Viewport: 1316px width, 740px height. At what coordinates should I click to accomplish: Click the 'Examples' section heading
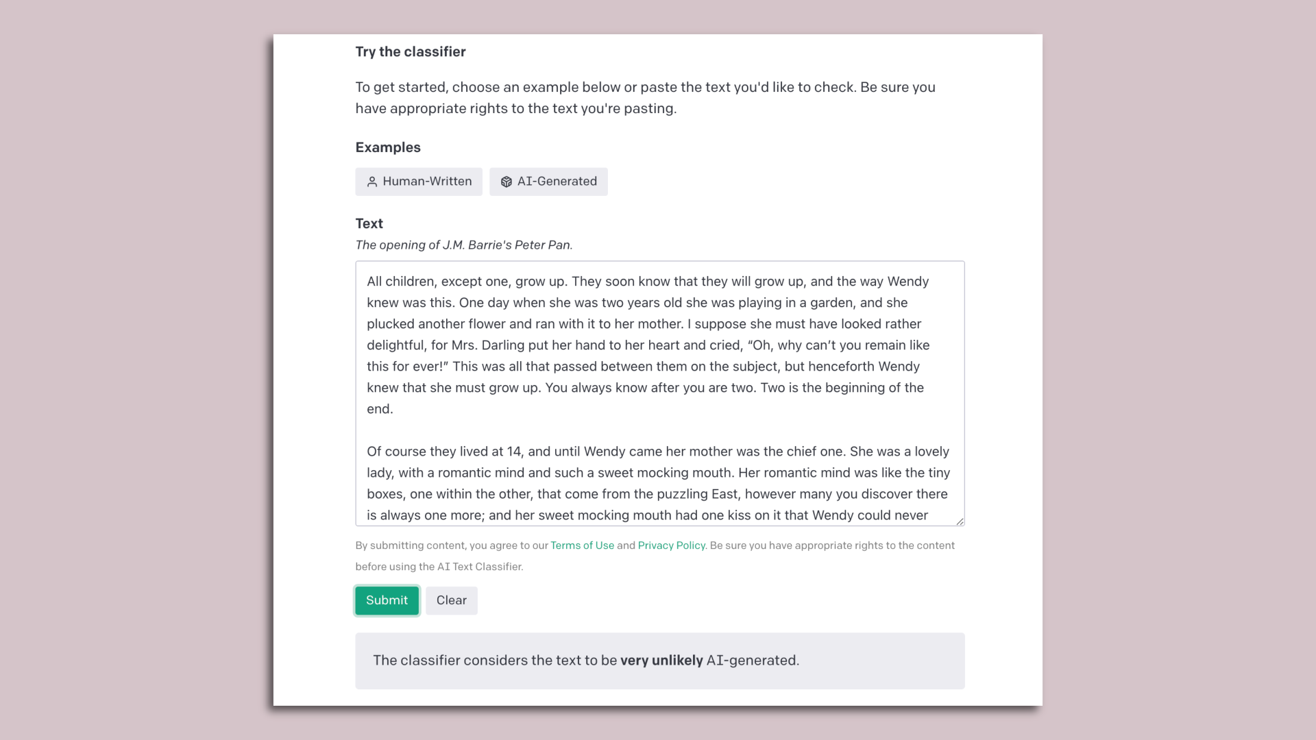click(x=388, y=147)
